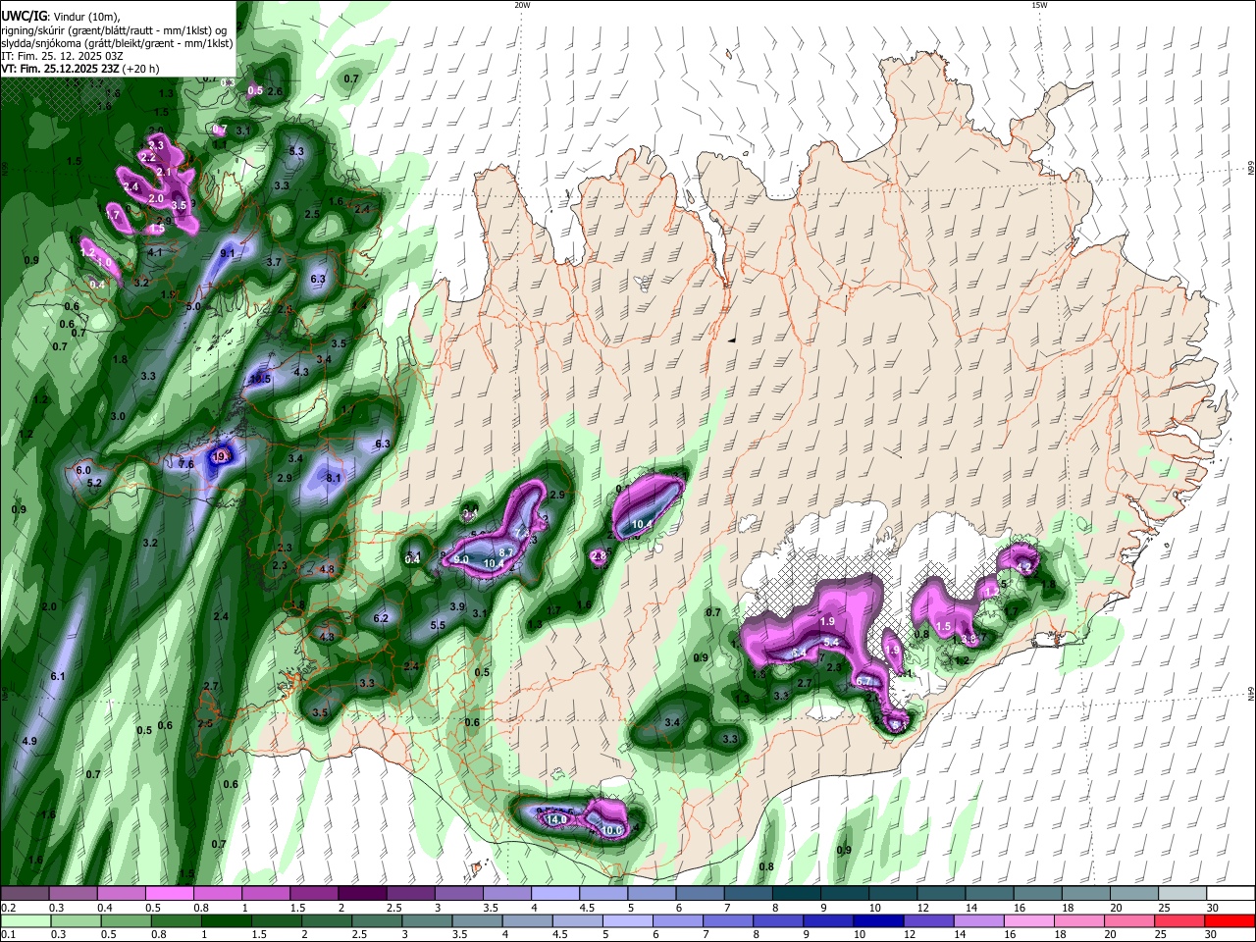Click the '8.1' precipitation value on the map

tap(334, 478)
